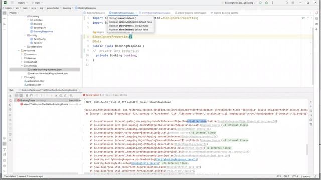Open Problems tool window icon in left stripe

point(5,166)
